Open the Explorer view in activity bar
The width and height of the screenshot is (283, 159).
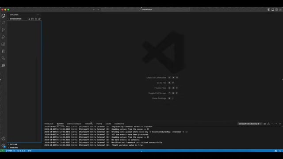(x=4, y=16)
